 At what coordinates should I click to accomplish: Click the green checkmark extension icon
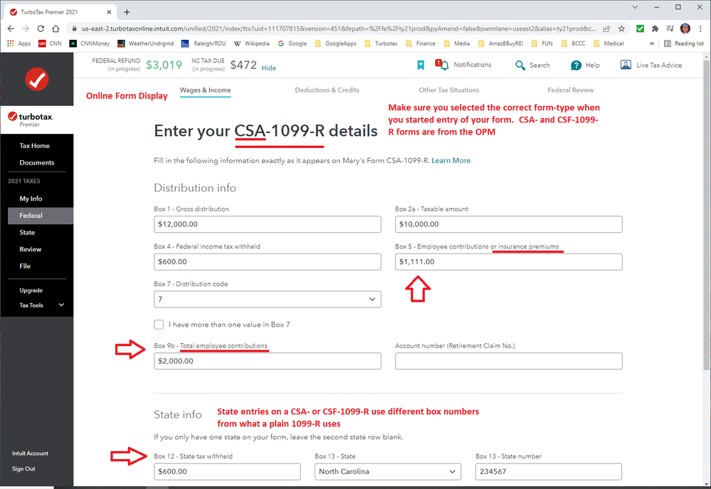641,28
